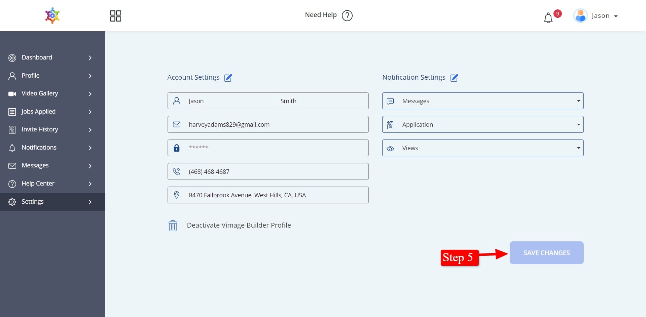Click the Need Help question mark icon
Viewport: 646px width, 317px height.
click(x=347, y=15)
